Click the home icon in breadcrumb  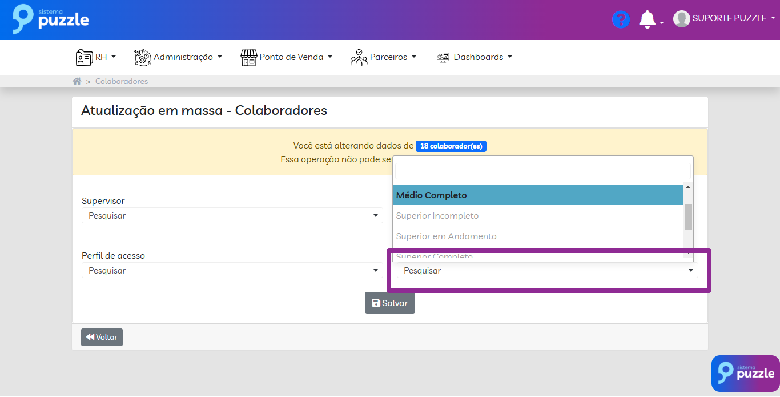pos(77,81)
